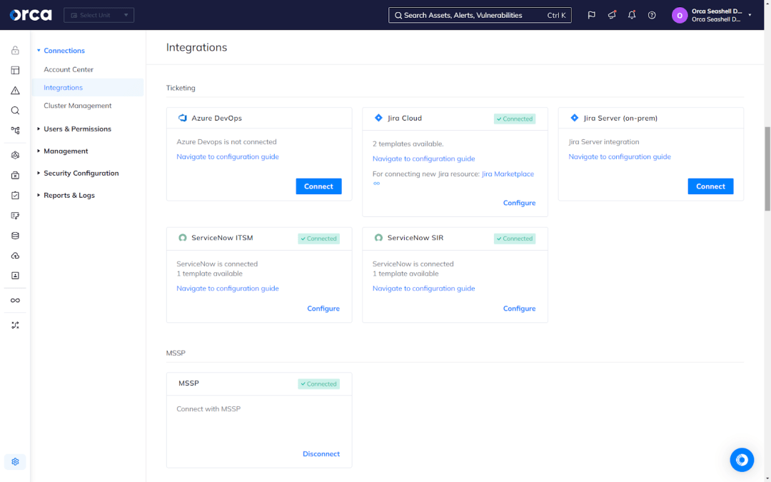This screenshot has width=771, height=482.
Task: Open the settings gear icon in sidebar
Action: pyautogui.click(x=15, y=462)
